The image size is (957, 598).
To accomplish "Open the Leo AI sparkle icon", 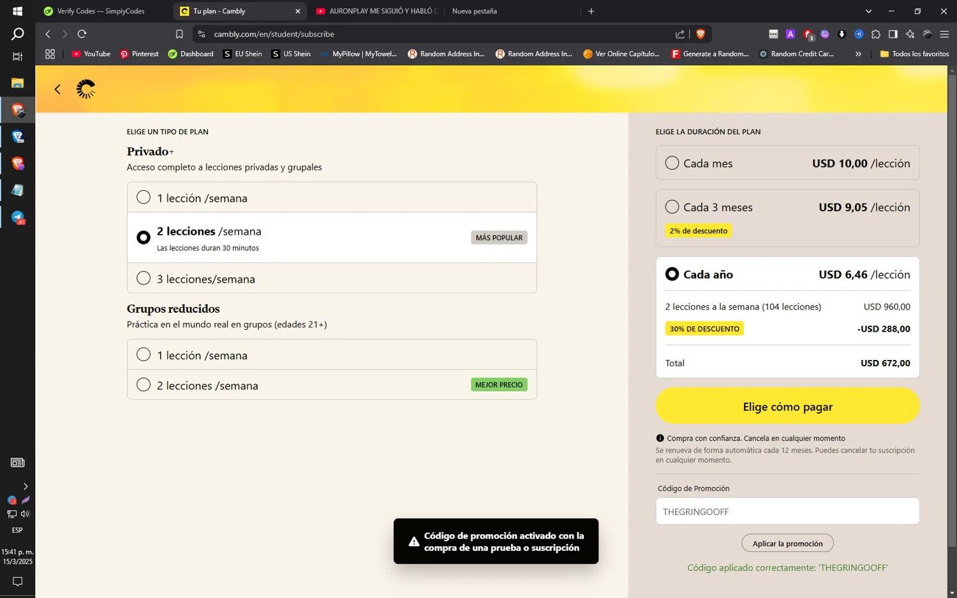I will (910, 34).
